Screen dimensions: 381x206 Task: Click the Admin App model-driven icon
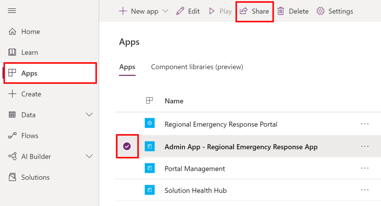point(150,146)
